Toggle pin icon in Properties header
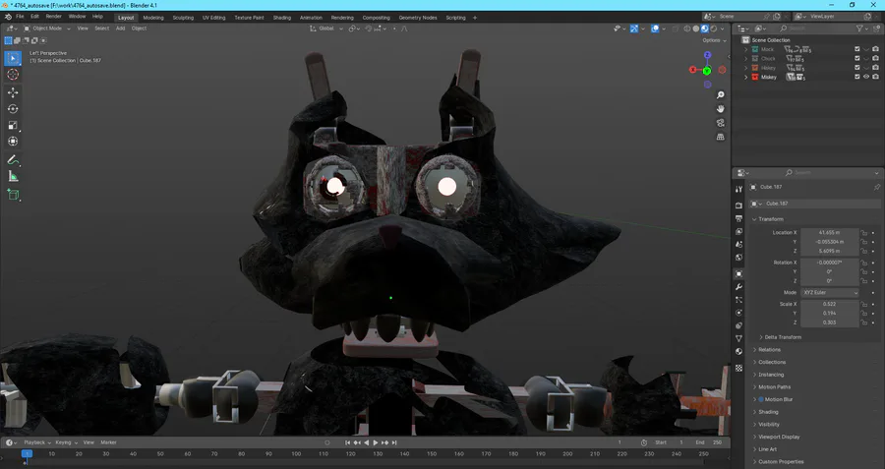 pos(876,187)
